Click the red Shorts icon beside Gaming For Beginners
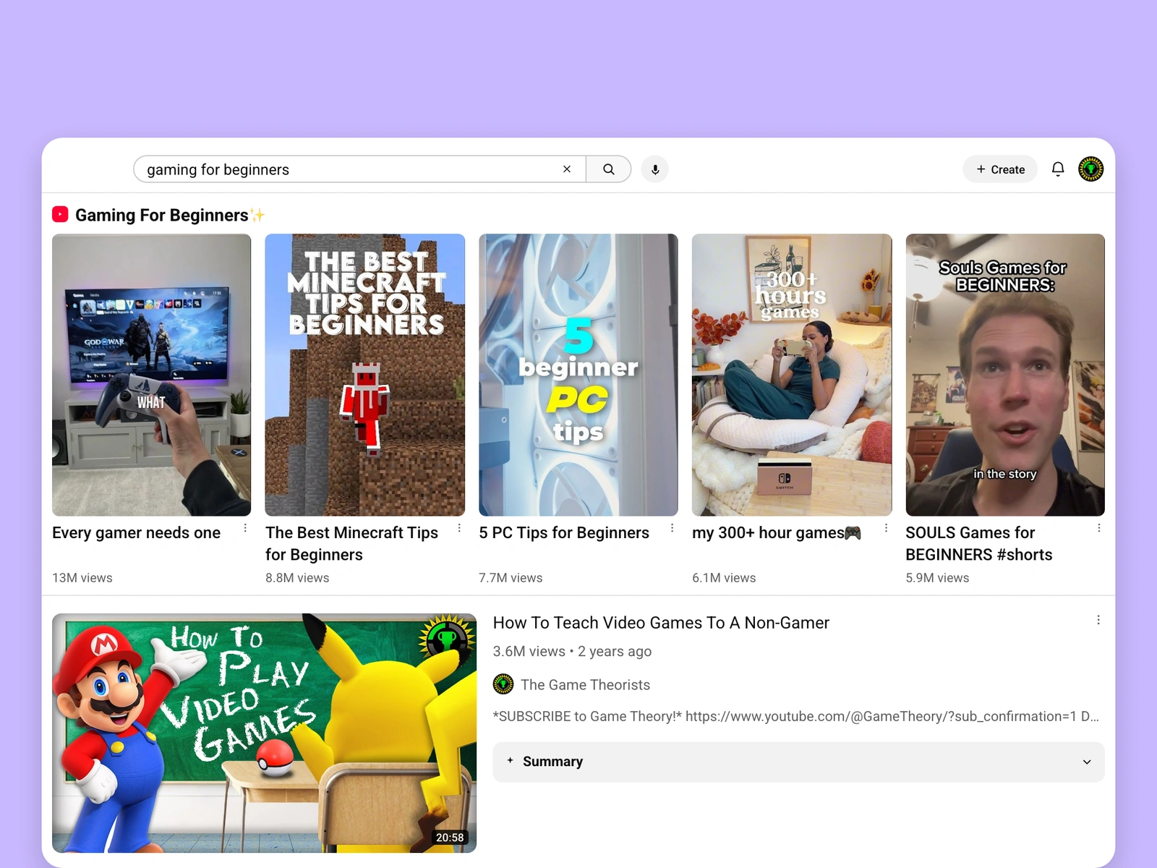 [60, 215]
